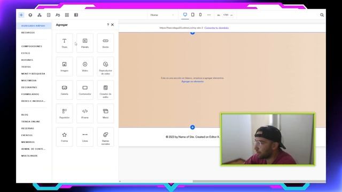
Task: Add a Video element
Action: 85,66
